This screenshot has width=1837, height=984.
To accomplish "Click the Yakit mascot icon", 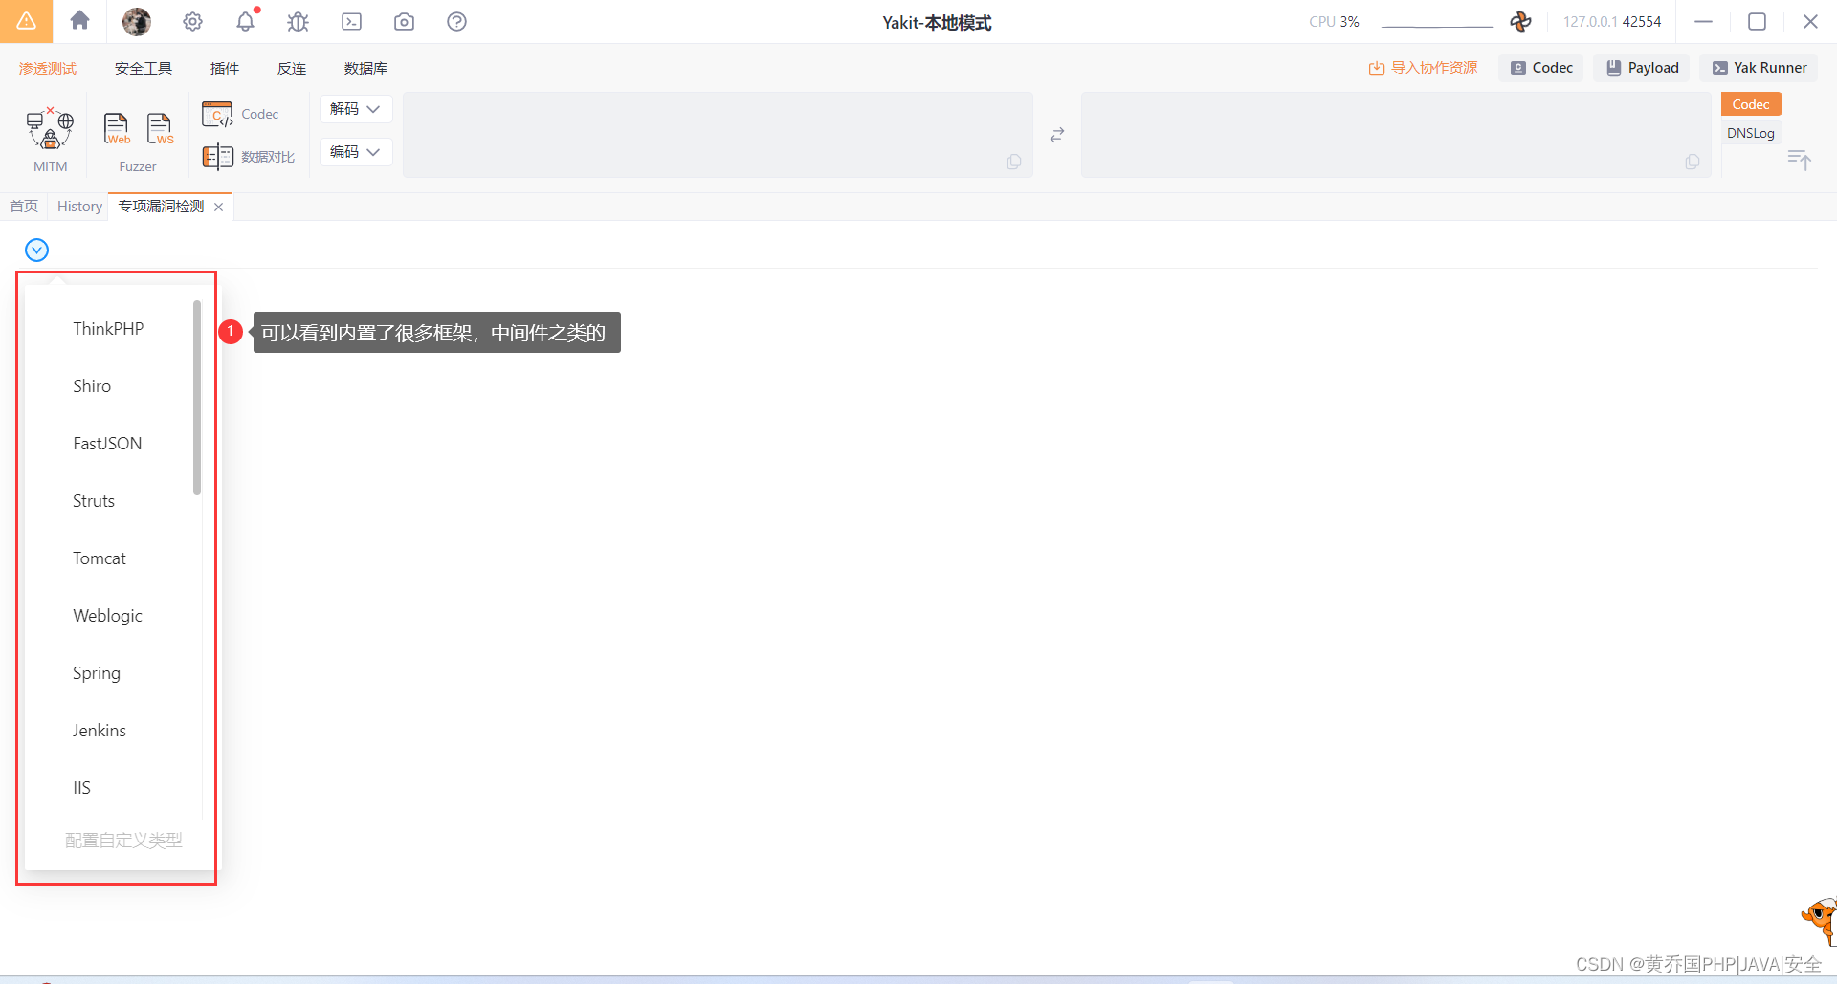I will pos(1819,921).
